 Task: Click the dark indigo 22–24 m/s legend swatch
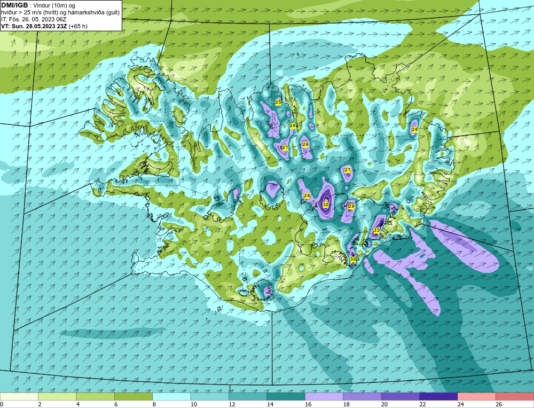click(x=438, y=396)
